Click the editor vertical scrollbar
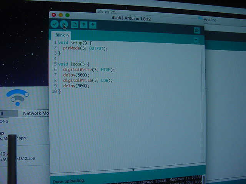Screen dimensions: 246x184 [203, 103]
